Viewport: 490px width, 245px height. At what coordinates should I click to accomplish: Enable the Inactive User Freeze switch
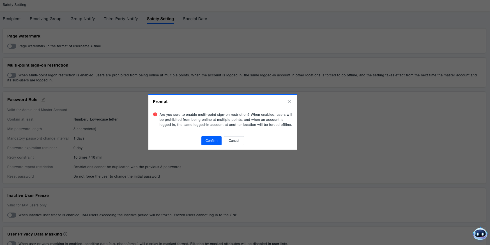pyautogui.click(x=12, y=215)
